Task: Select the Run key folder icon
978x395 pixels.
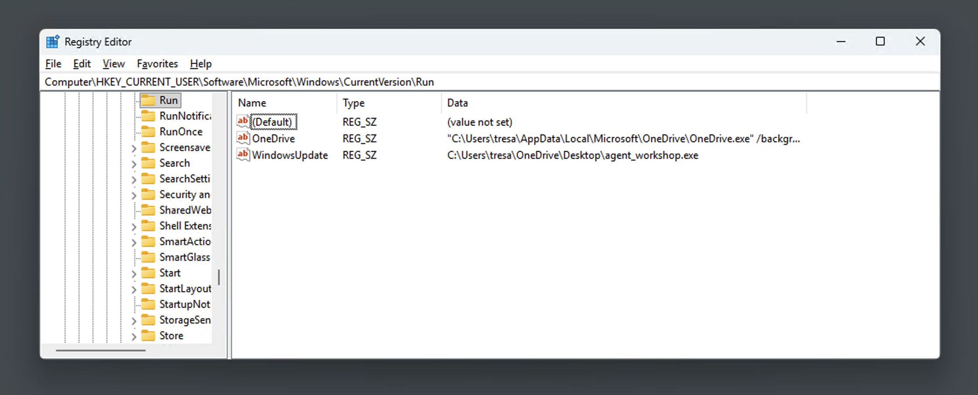Action: click(x=148, y=100)
